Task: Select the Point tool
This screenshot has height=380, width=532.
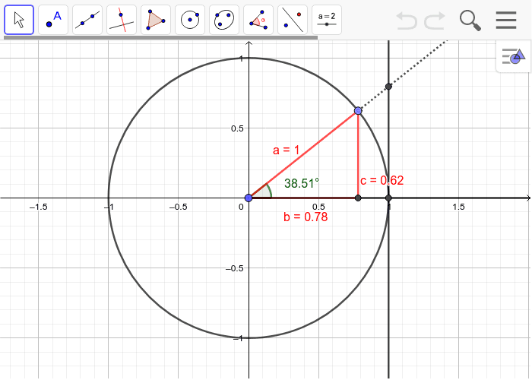Action: (x=53, y=20)
